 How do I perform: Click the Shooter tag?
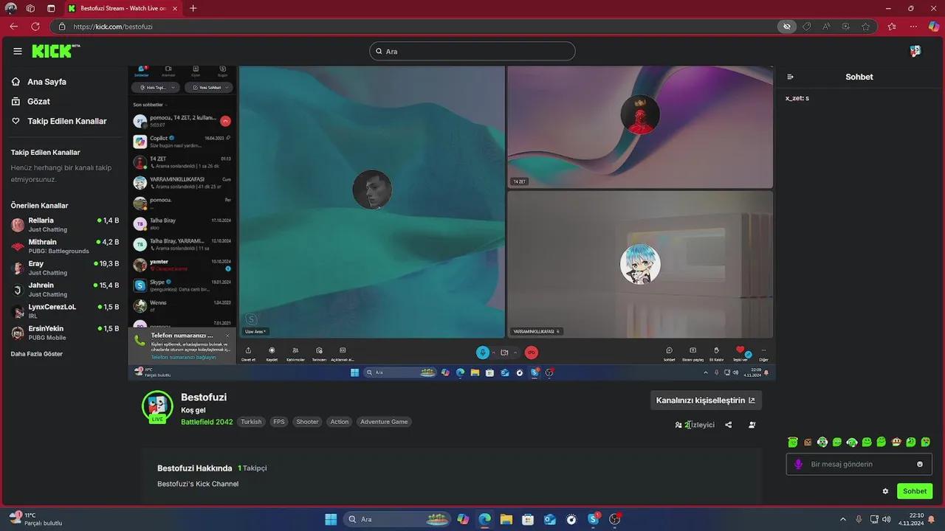[307, 422]
